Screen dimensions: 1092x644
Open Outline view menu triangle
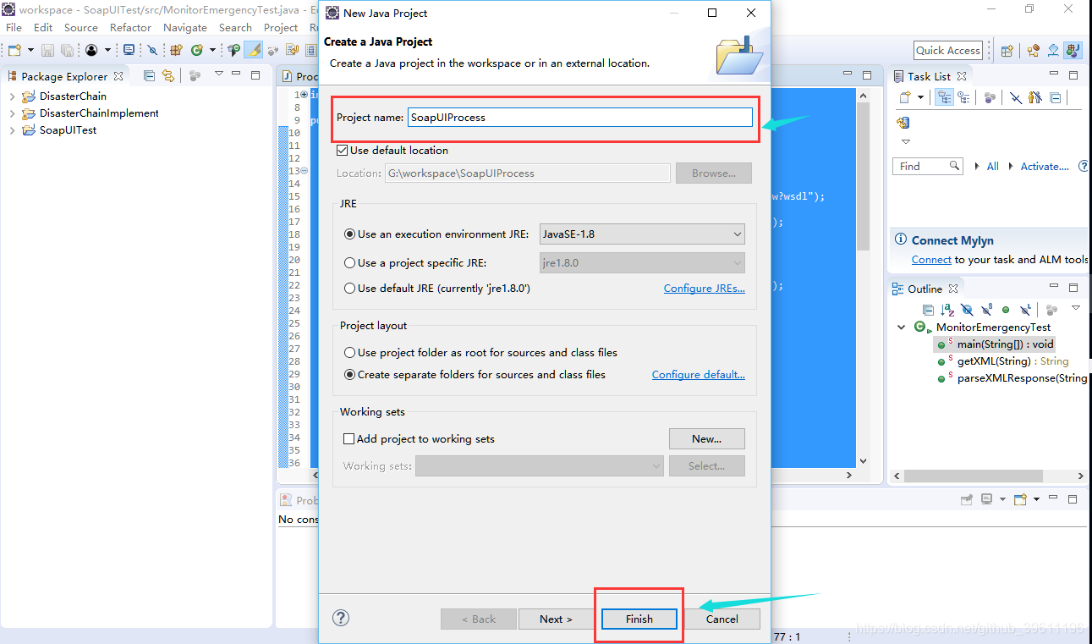1076,309
